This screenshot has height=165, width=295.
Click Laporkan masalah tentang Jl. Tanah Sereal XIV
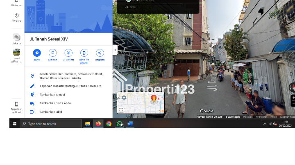pyautogui.click(x=70, y=86)
